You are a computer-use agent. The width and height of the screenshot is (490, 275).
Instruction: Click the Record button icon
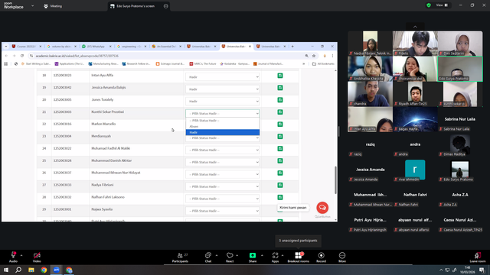tap(321, 255)
